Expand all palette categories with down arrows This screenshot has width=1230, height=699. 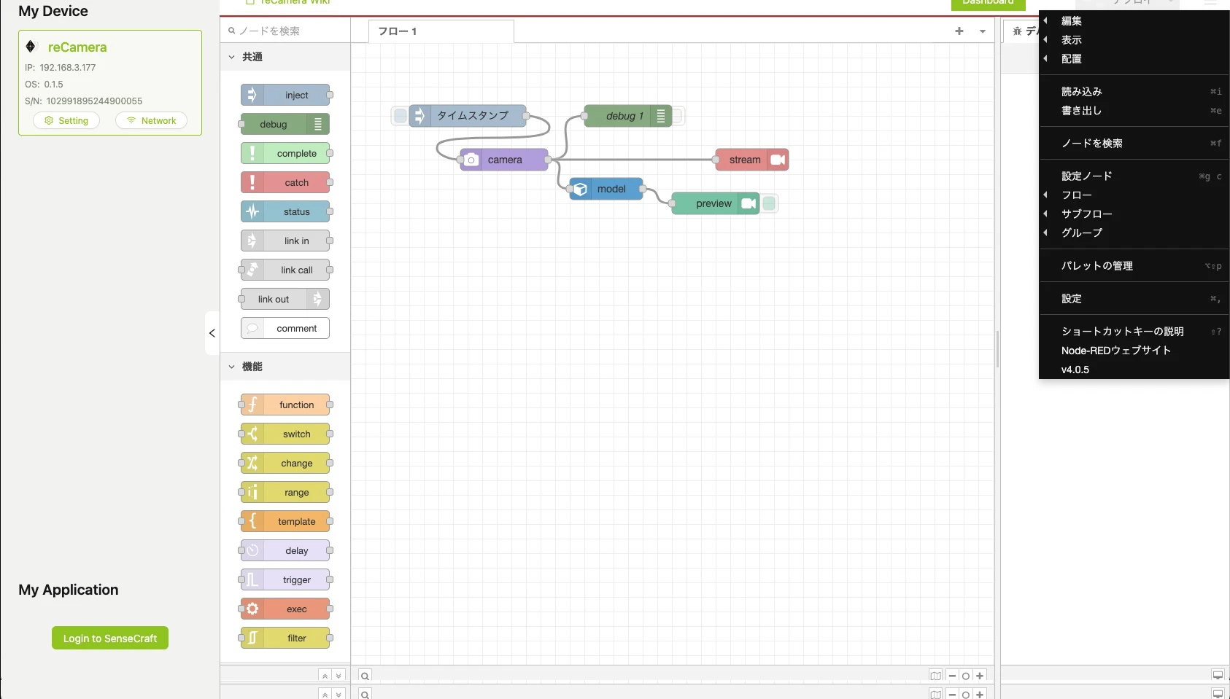339,676
